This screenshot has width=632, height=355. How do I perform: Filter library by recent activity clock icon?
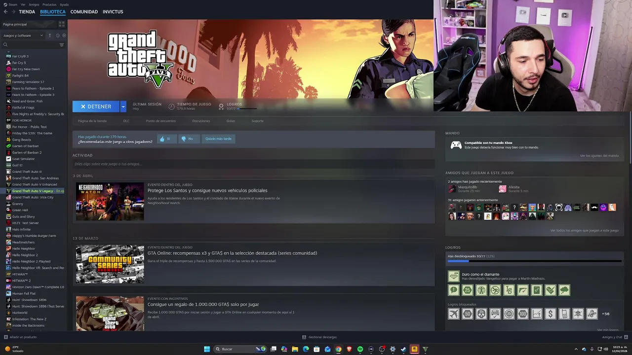pos(57,35)
